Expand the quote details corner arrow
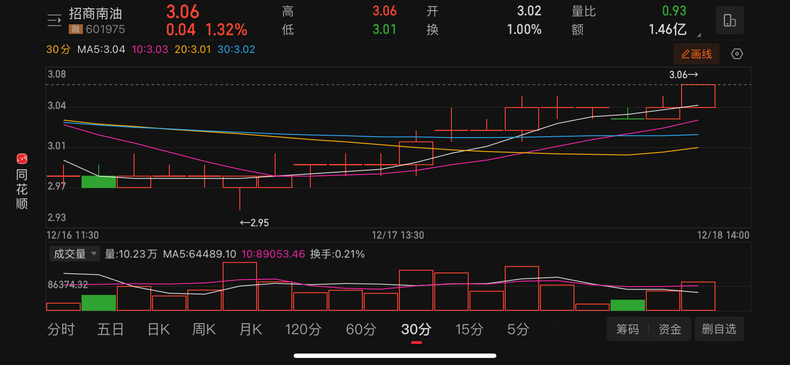The image size is (790, 365). point(699,34)
